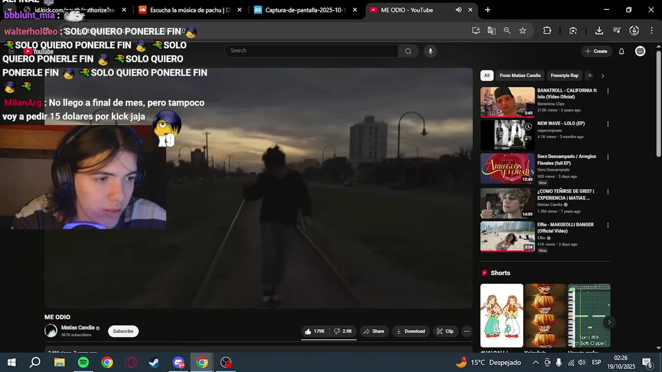Open BANATROLL - CALIFORNIA video thumbnail

coord(507,102)
